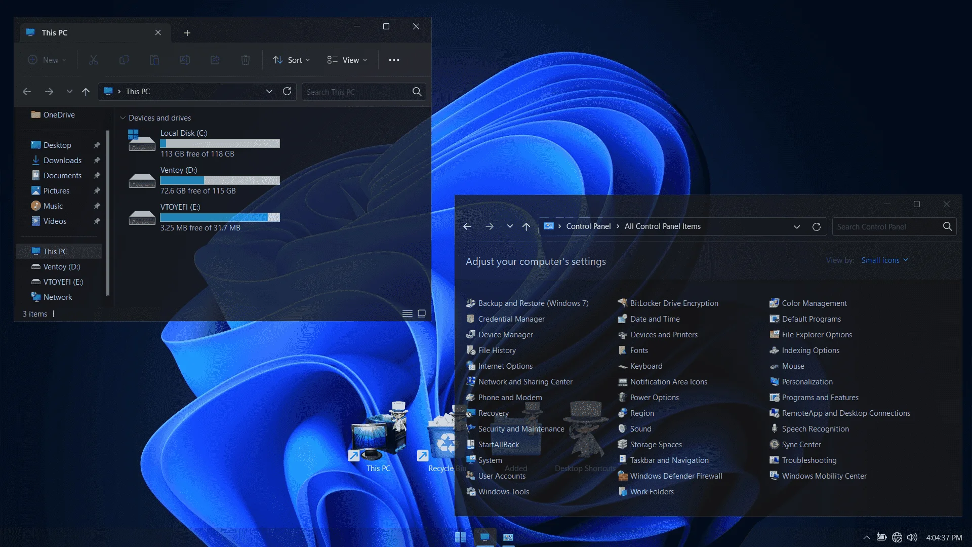The image size is (972, 547).
Task: Open the Windows Mobility Center link
Action: coord(824,476)
